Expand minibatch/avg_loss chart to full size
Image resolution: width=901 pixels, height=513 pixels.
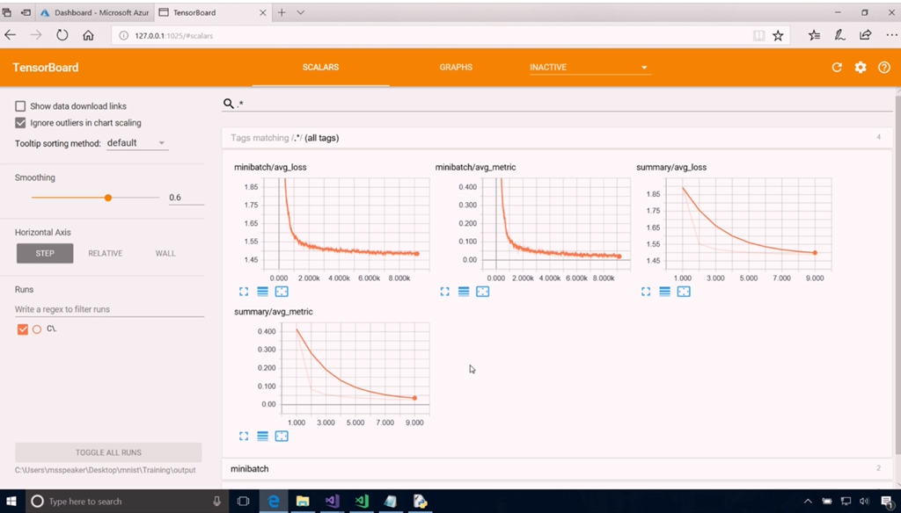click(x=244, y=292)
